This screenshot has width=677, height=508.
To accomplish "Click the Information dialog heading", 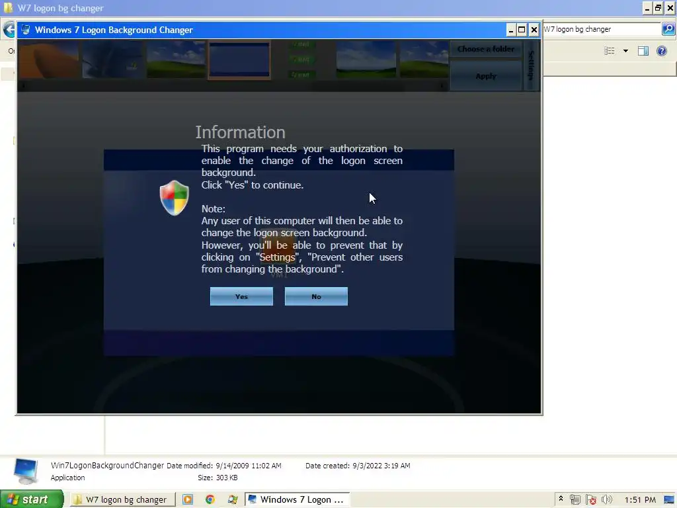I will 240,132.
